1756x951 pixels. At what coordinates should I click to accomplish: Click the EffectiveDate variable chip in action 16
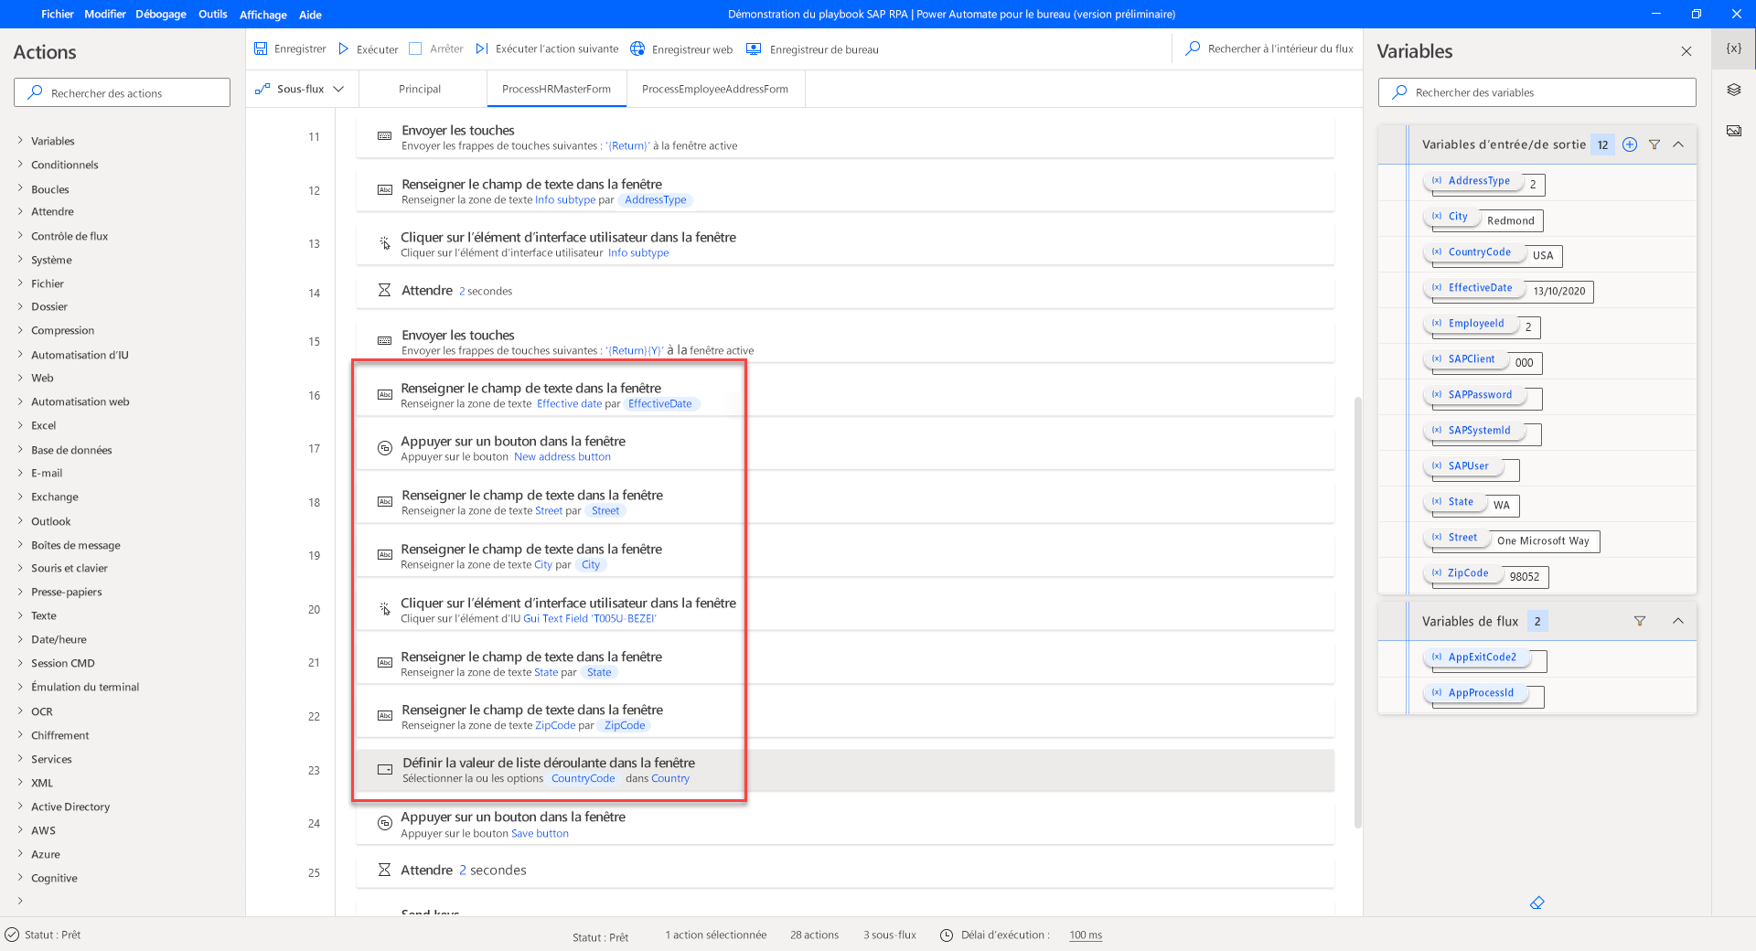(660, 403)
